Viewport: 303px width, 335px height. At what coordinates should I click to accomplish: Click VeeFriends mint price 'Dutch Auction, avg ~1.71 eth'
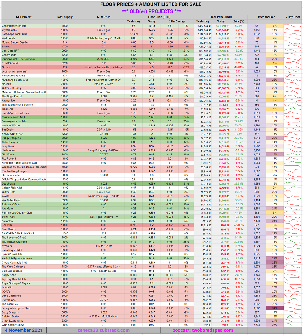[104, 38]
